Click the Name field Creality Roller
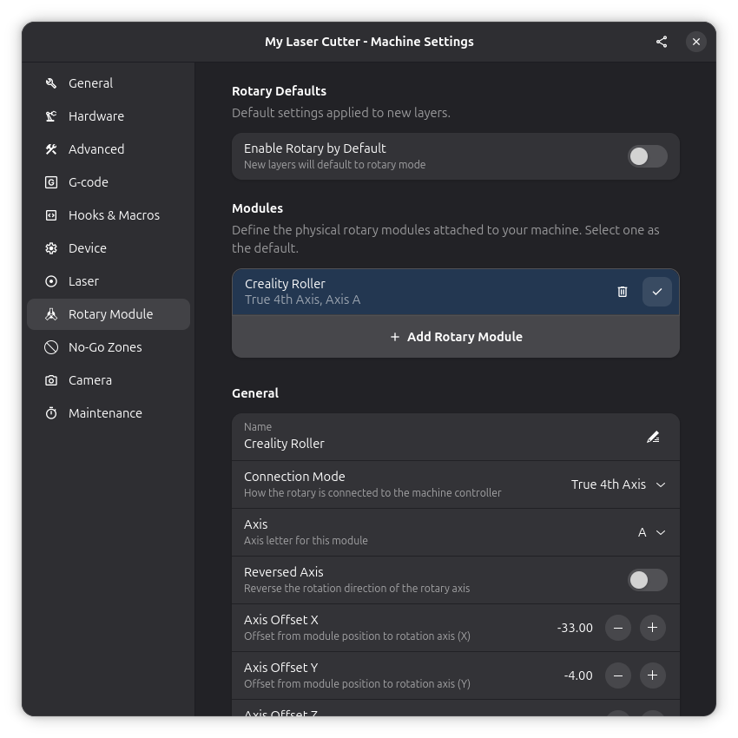This screenshot has height=738, width=738. (x=456, y=438)
